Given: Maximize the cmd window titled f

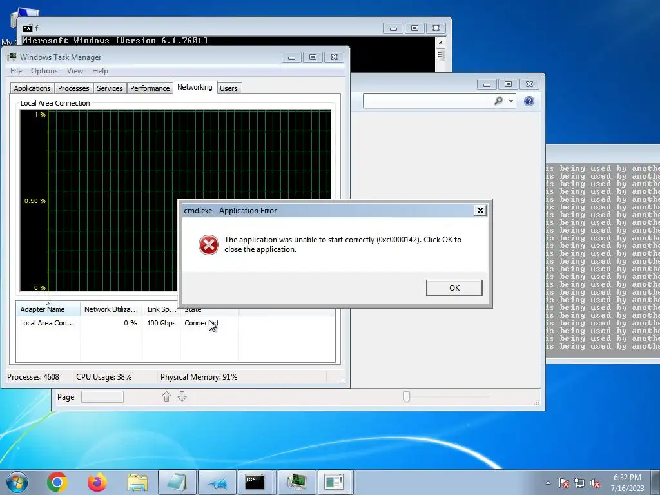Looking at the screenshot, I should (414, 28).
